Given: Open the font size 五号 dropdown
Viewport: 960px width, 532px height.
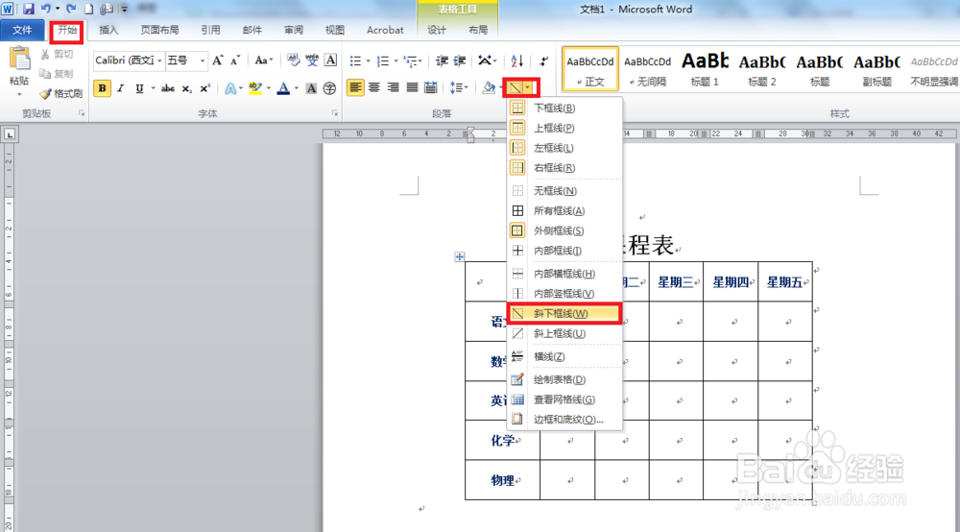Looking at the screenshot, I should (202, 60).
